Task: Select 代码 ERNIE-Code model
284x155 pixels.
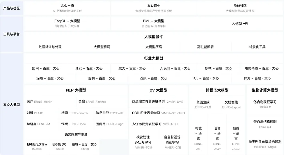Action: point(73,124)
